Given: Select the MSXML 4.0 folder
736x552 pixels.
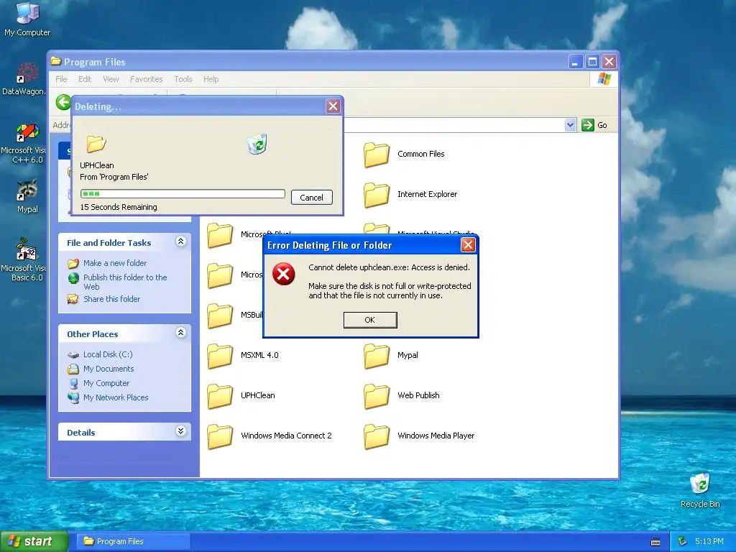Looking at the screenshot, I should (x=243, y=355).
